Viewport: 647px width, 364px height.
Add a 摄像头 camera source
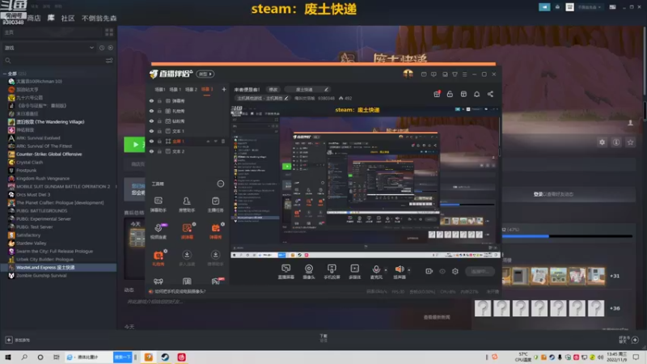tap(309, 271)
